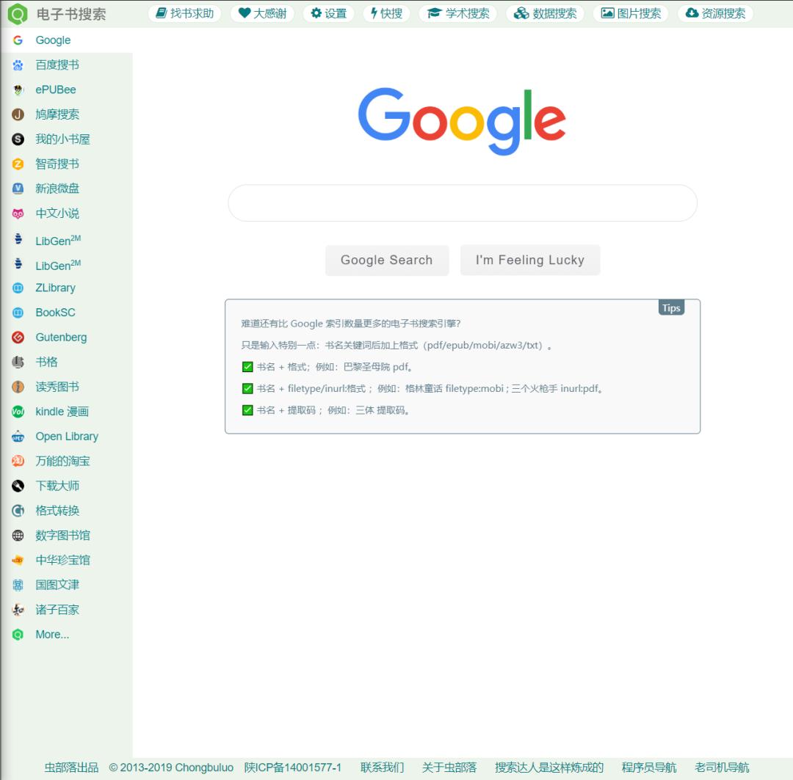The width and height of the screenshot is (793, 780).
Task: Click the kindle 漫画 green icon
Action: click(x=18, y=412)
